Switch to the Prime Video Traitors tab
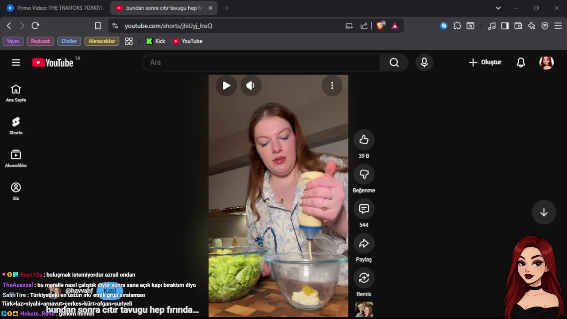Image resolution: width=567 pixels, height=319 pixels. click(x=55, y=8)
